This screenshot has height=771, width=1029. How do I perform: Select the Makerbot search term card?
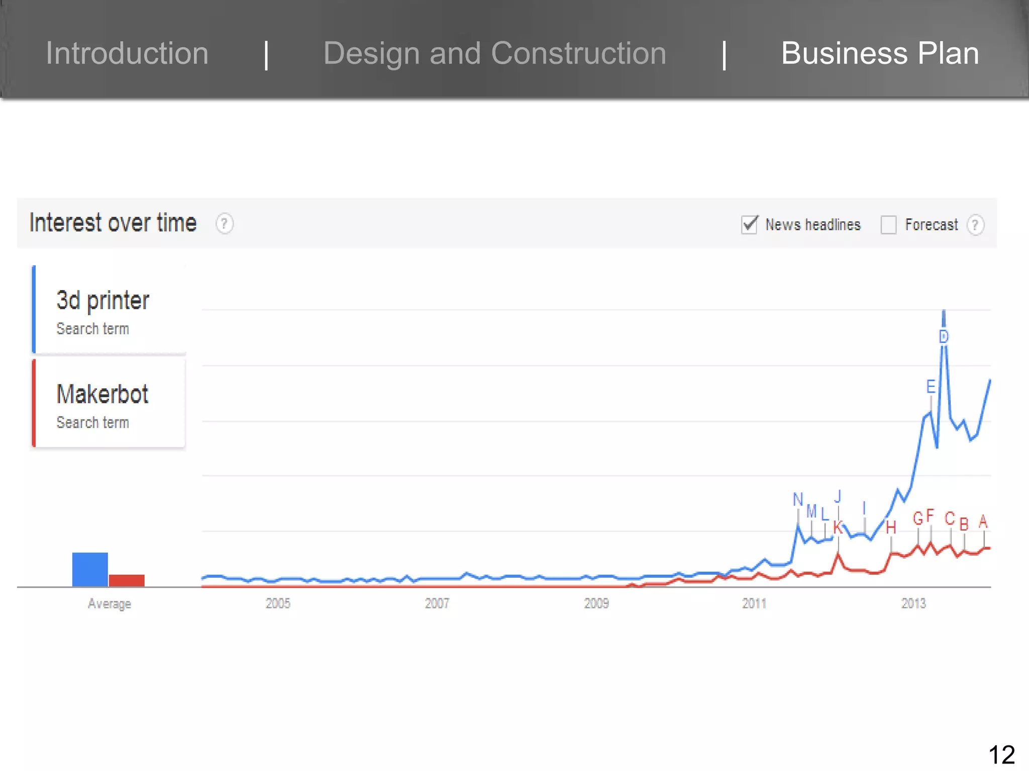click(x=109, y=403)
